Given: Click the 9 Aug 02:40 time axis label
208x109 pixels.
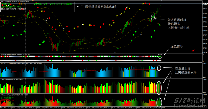Looking at the screenshot, I should pos(61,108).
